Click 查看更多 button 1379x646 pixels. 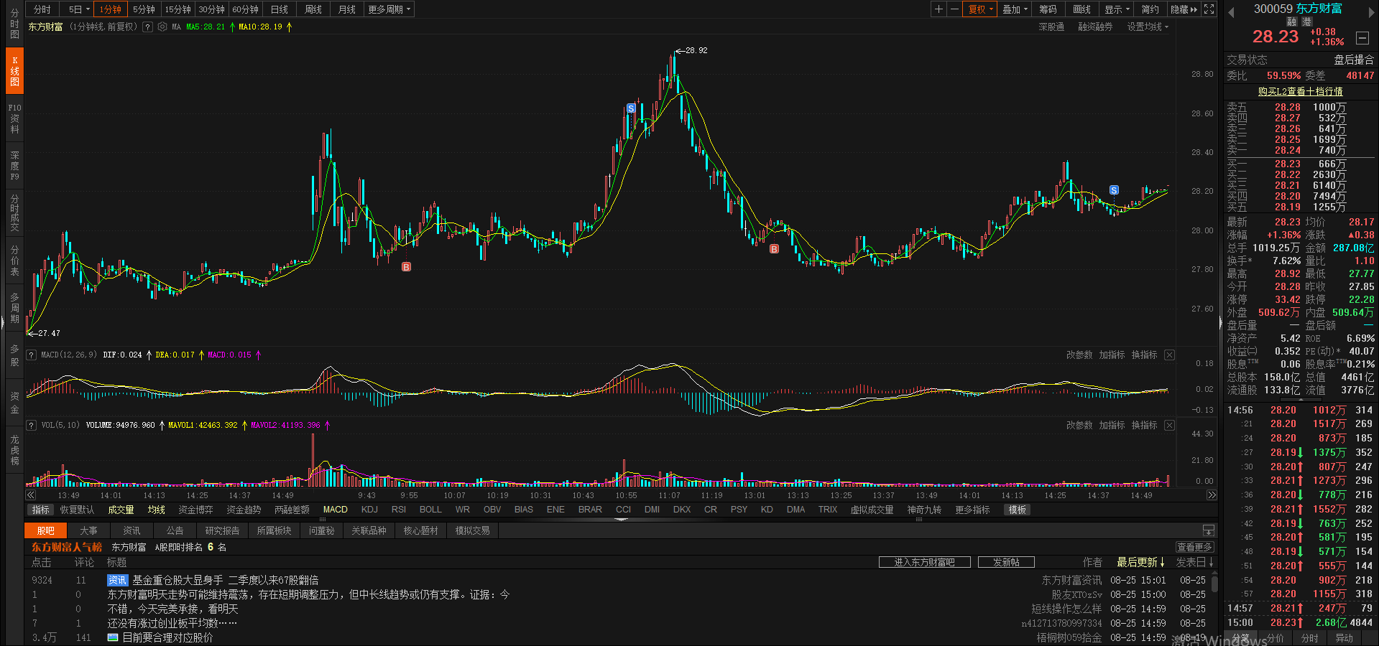coord(1194,547)
